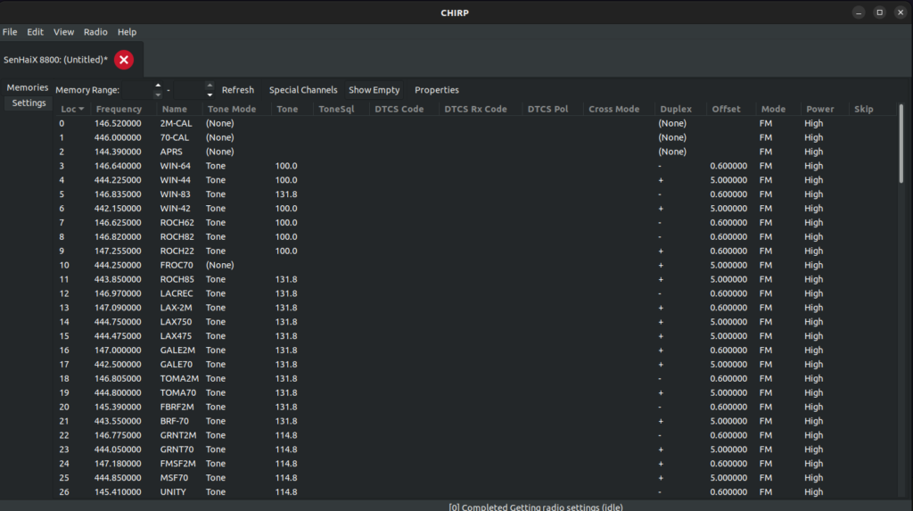Open the Radio menu
Viewport: 913px width, 511px height.
click(95, 32)
